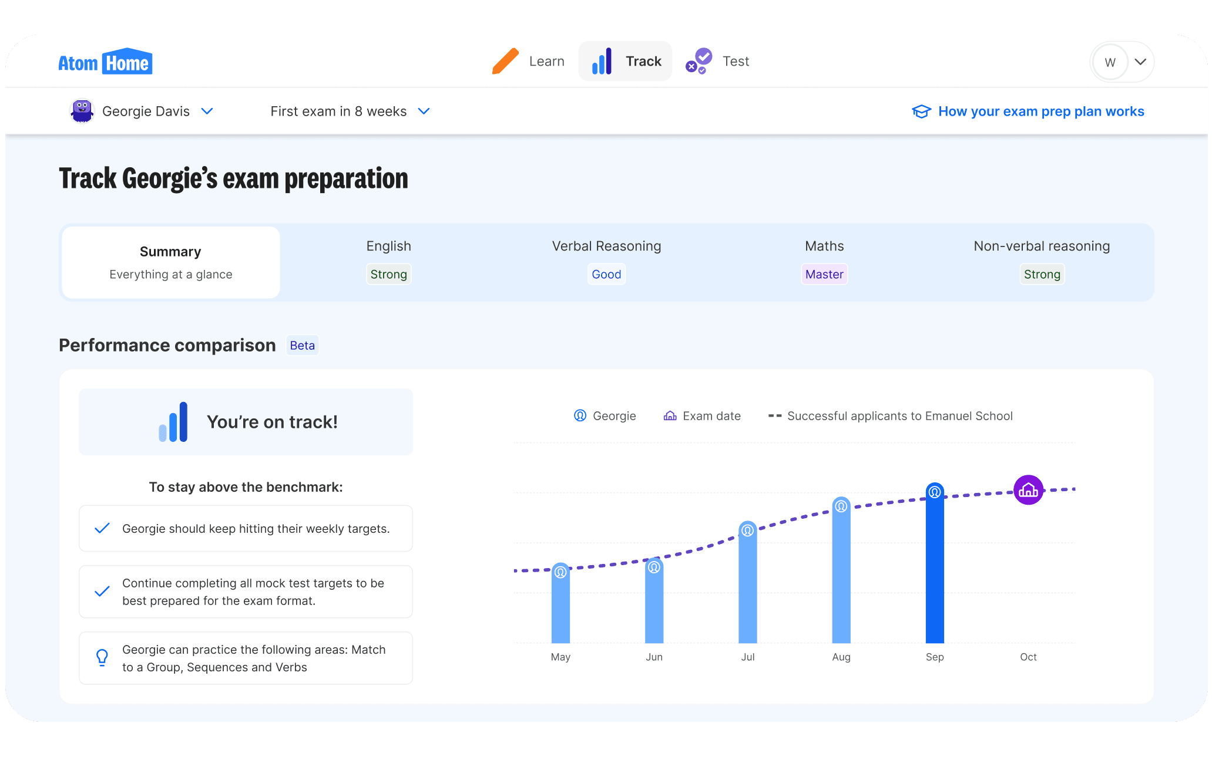Viewport: 1212px width, 757px height.
Task: Click the Georgie legend marker above chart
Action: [579, 415]
